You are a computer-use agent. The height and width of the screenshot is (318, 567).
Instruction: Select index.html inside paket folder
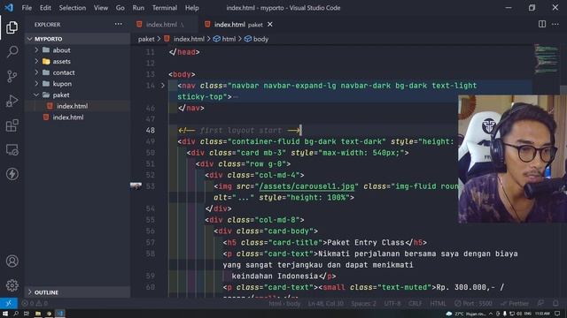[x=72, y=106]
